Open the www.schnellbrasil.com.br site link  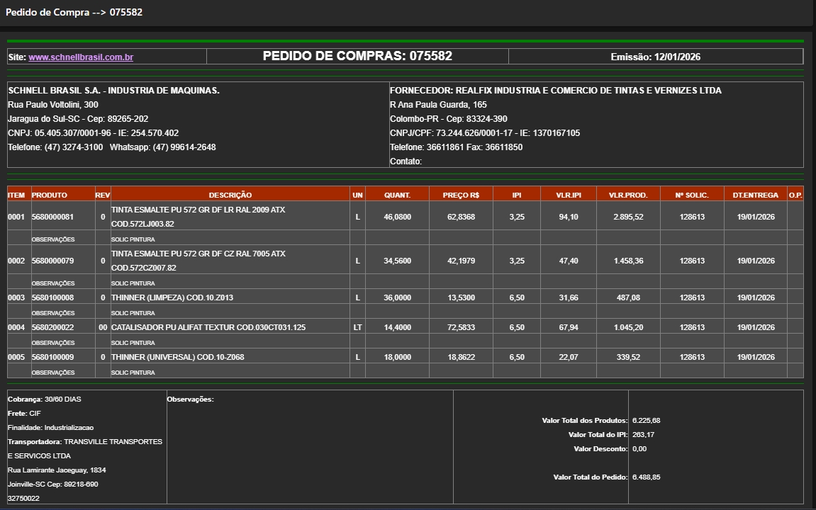(81, 57)
